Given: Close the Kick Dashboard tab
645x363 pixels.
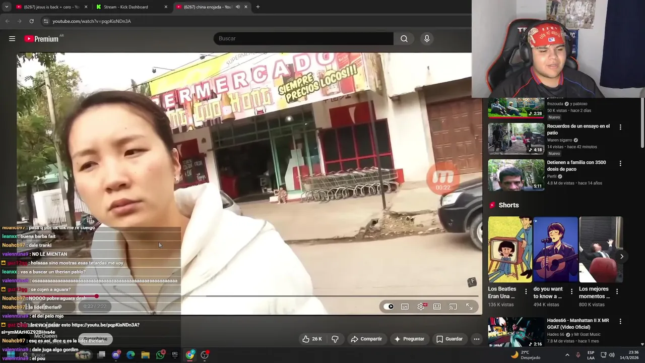Looking at the screenshot, I should pos(166,7).
